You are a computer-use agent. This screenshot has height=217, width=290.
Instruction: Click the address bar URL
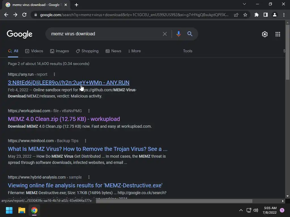pos(134,15)
